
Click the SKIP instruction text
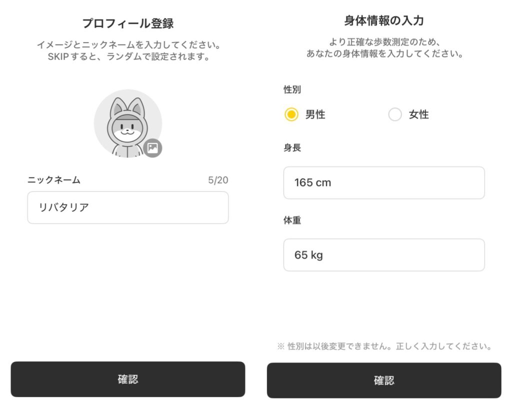tap(128, 56)
